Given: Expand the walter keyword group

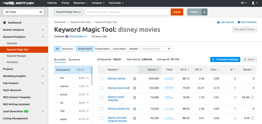Looking at the screenshot, I should tap(57, 119).
